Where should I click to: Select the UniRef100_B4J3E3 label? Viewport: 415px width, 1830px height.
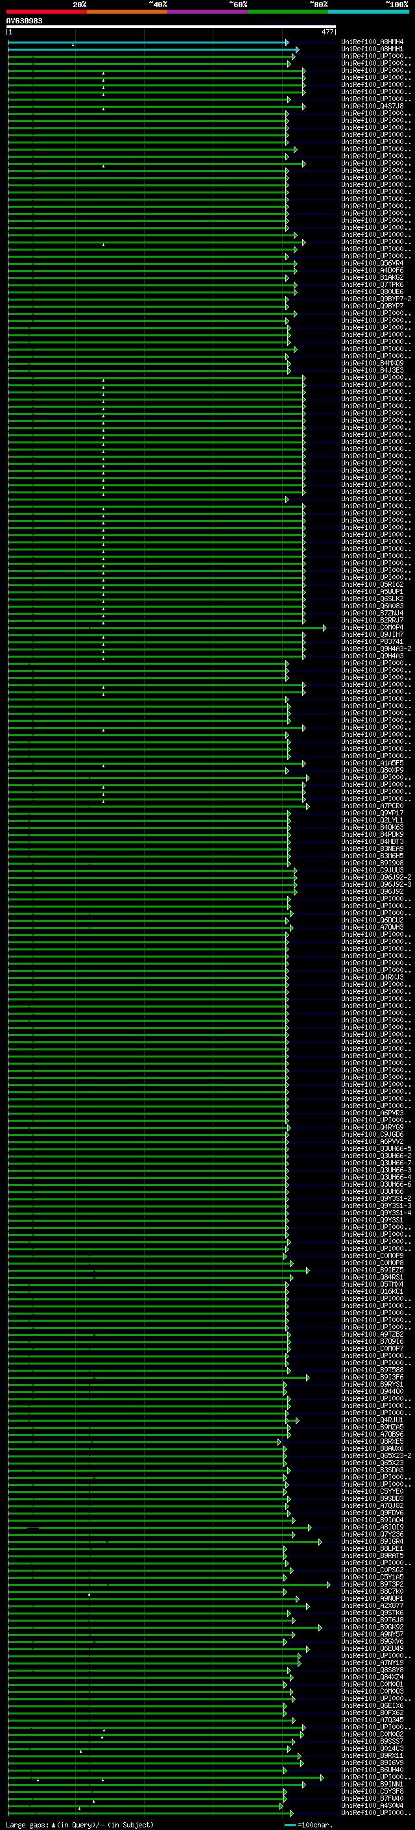coord(372,370)
